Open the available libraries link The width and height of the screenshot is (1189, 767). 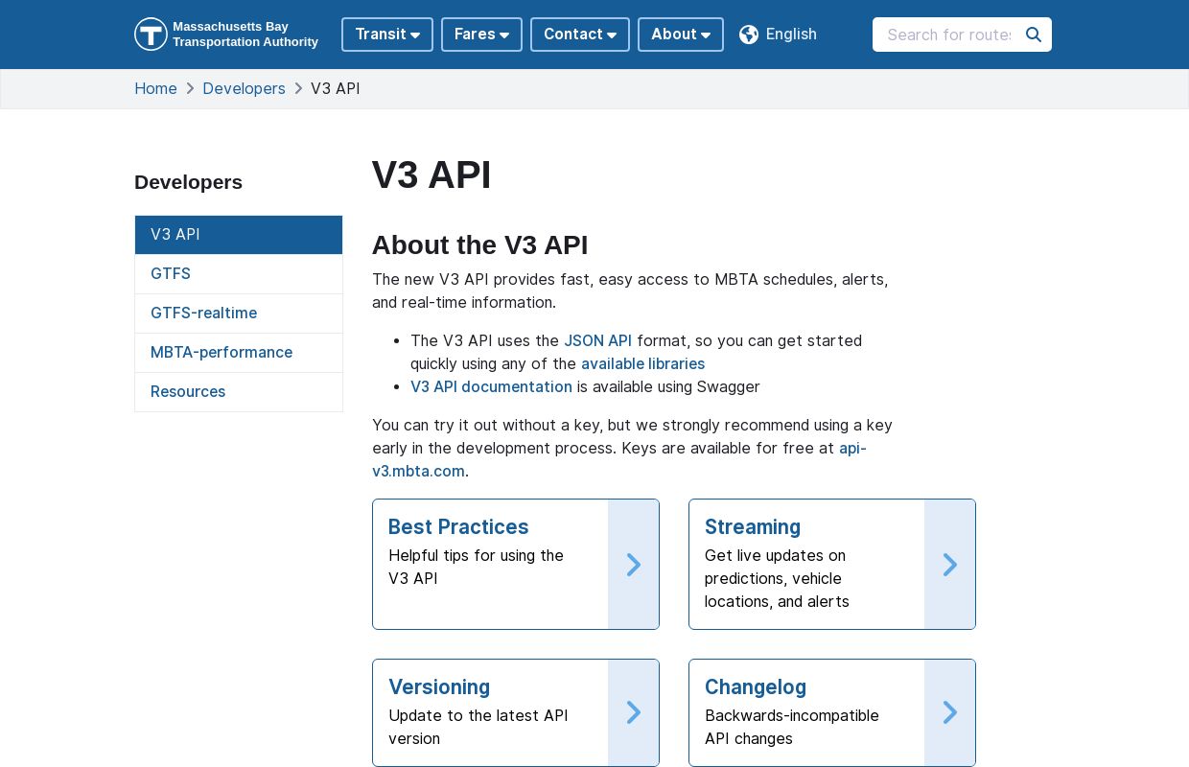pyautogui.click(x=642, y=363)
